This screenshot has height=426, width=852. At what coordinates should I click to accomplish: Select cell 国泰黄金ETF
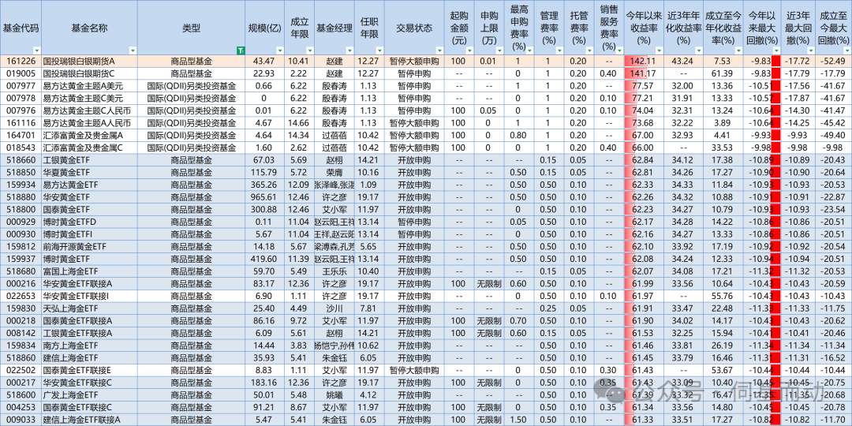pyautogui.click(x=89, y=208)
